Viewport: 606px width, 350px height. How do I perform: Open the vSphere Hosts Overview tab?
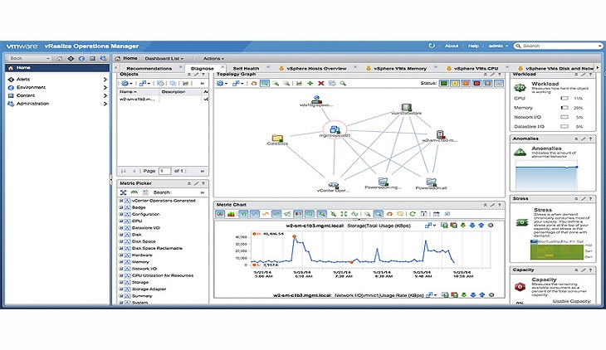point(316,68)
